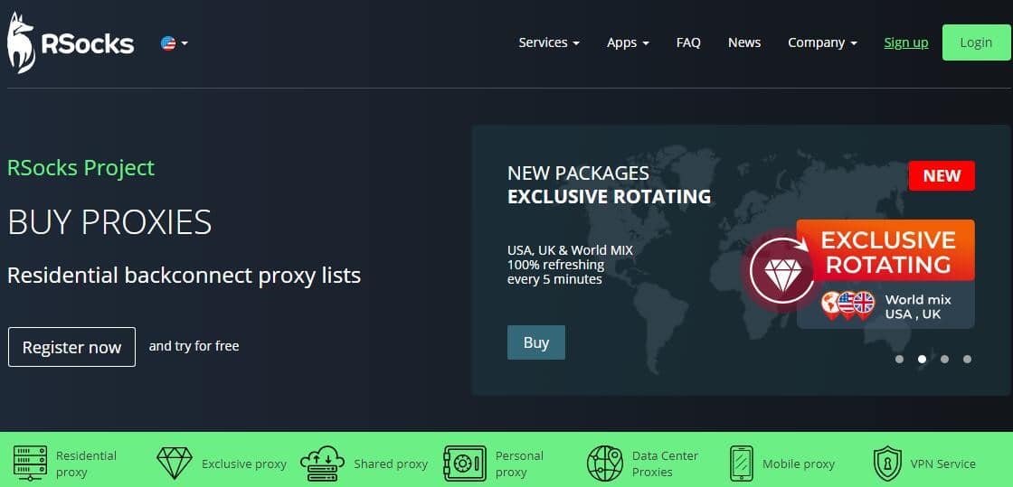Image resolution: width=1013 pixels, height=487 pixels.
Task: Select the first carousel slide dot
Action: click(899, 360)
